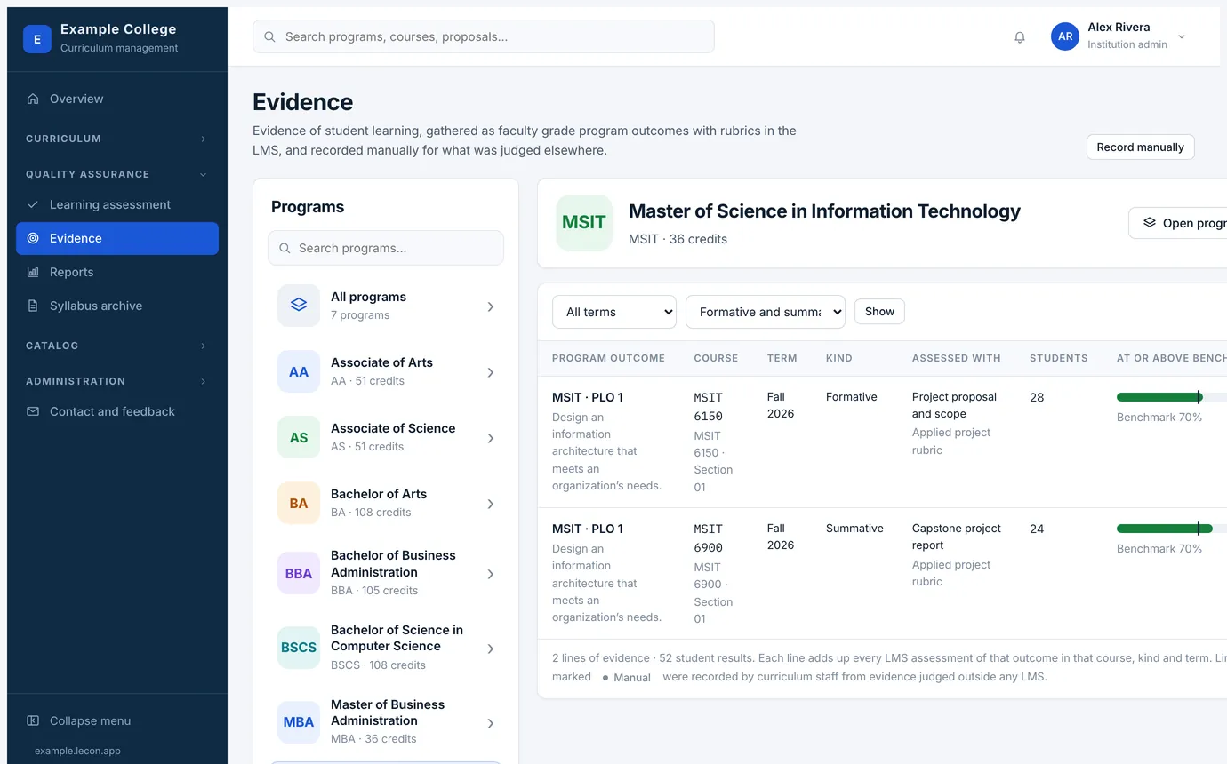Click the Search programs field in Programs panel

point(386,248)
